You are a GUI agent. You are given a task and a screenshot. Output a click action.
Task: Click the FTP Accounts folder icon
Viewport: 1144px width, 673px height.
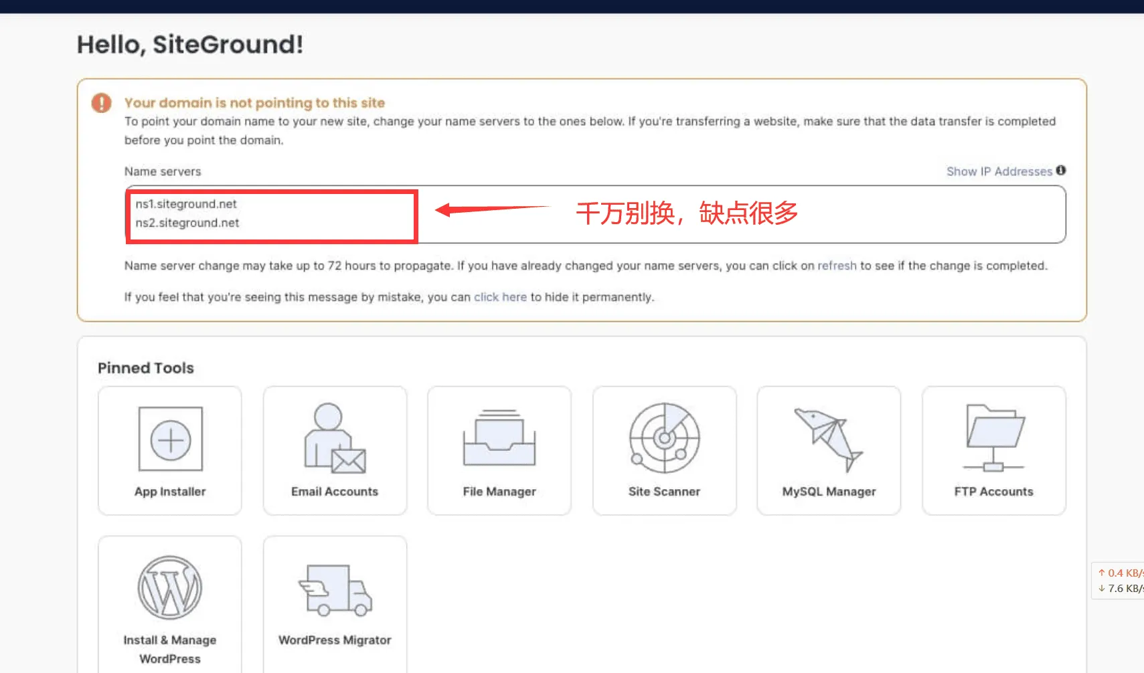[994, 438]
